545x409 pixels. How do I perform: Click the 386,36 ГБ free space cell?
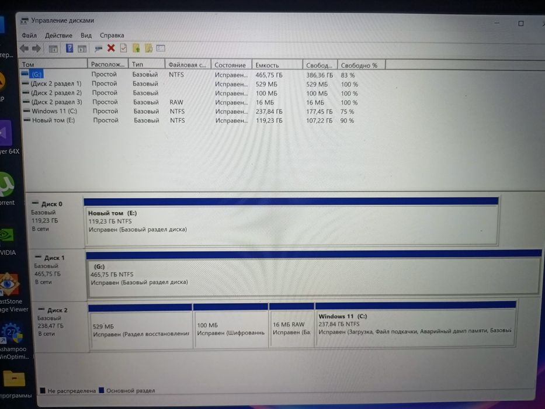(x=320, y=75)
